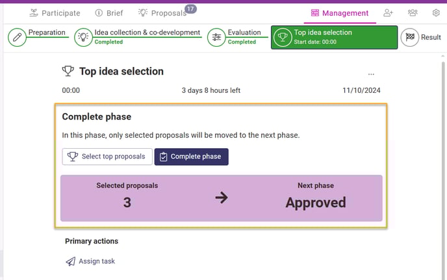Screen dimensions: 447x280
Task: Click the vertical scrollbar on right
Action: [x=442, y=168]
